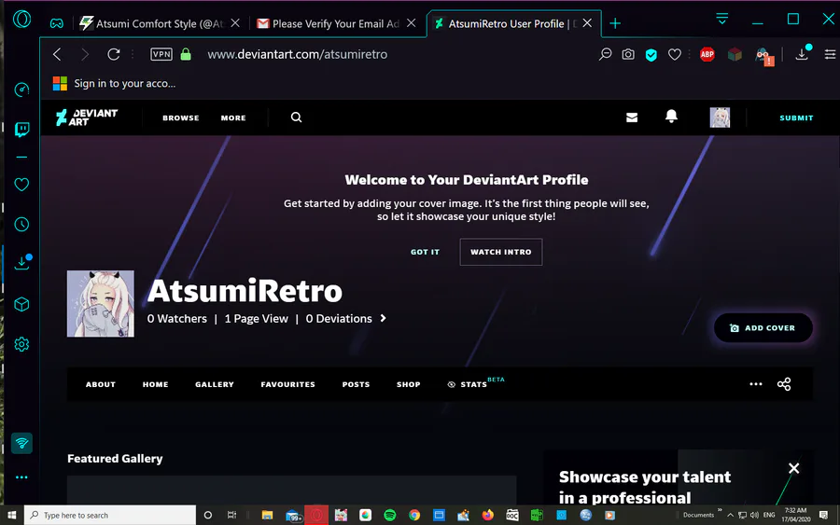Open the GX Corner gamepad icon

(x=56, y=23)
